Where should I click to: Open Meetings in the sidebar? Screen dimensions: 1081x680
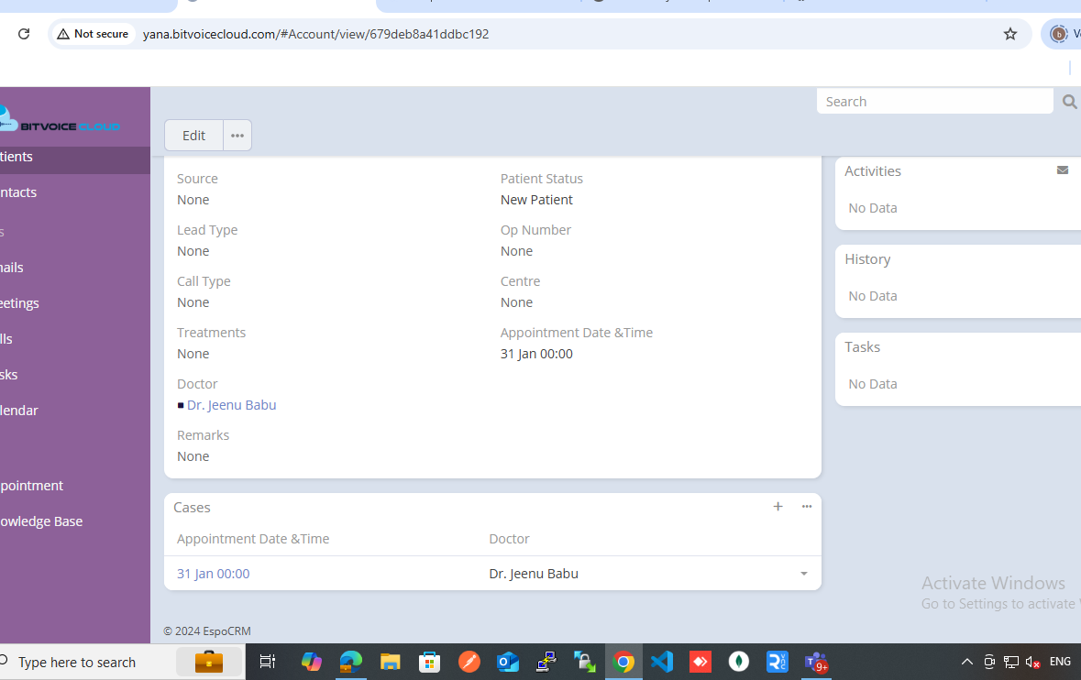click(19, 303)
